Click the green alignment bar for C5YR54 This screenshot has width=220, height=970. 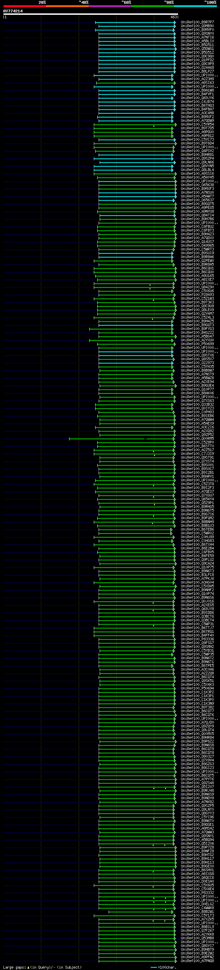pos(135,124)
